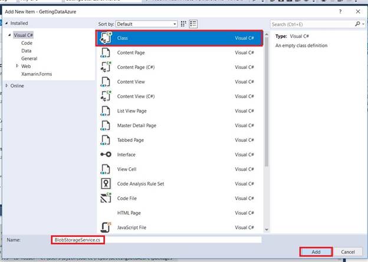The height and width of the screenshot is (262, 368).
Task: Click the Add button
Action: 316,252
